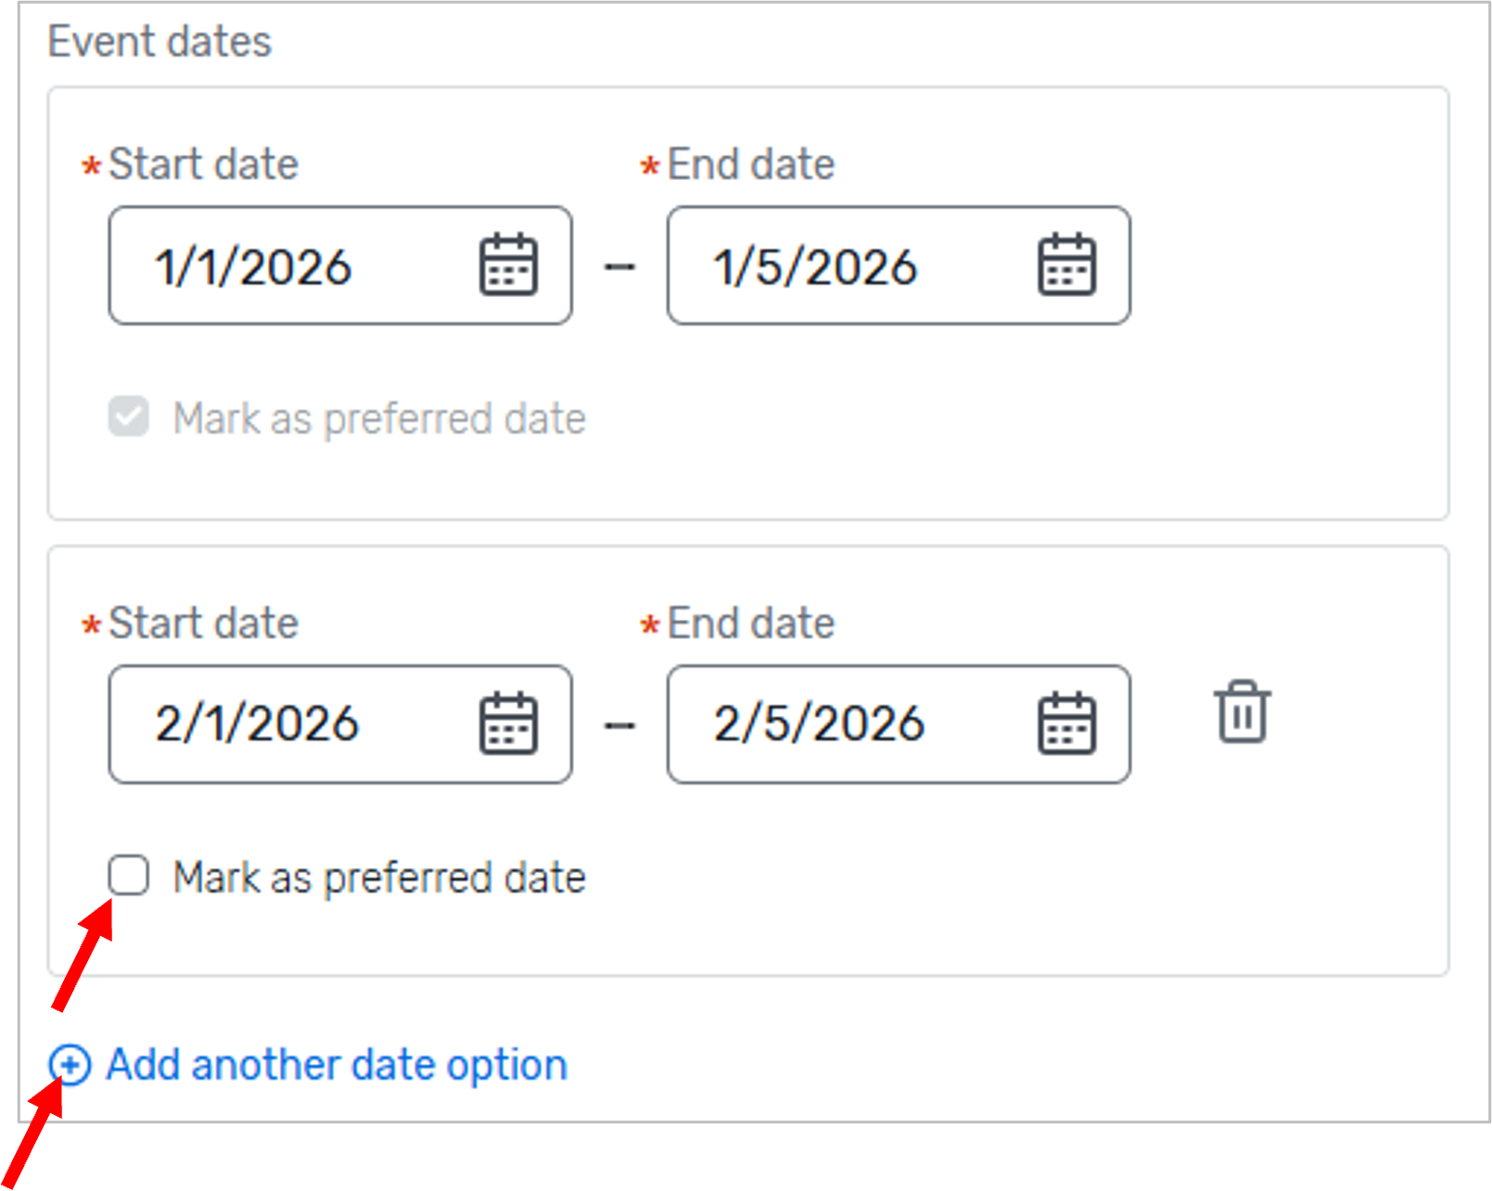Click the 2/5/2026 end date field

(x=899, y=724)
